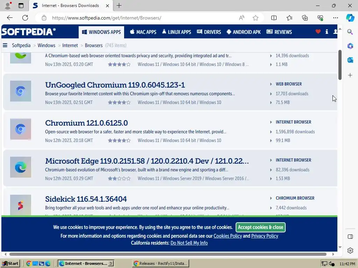
Task: Switch to Linux Apps tab
Action: click(177, 32)
